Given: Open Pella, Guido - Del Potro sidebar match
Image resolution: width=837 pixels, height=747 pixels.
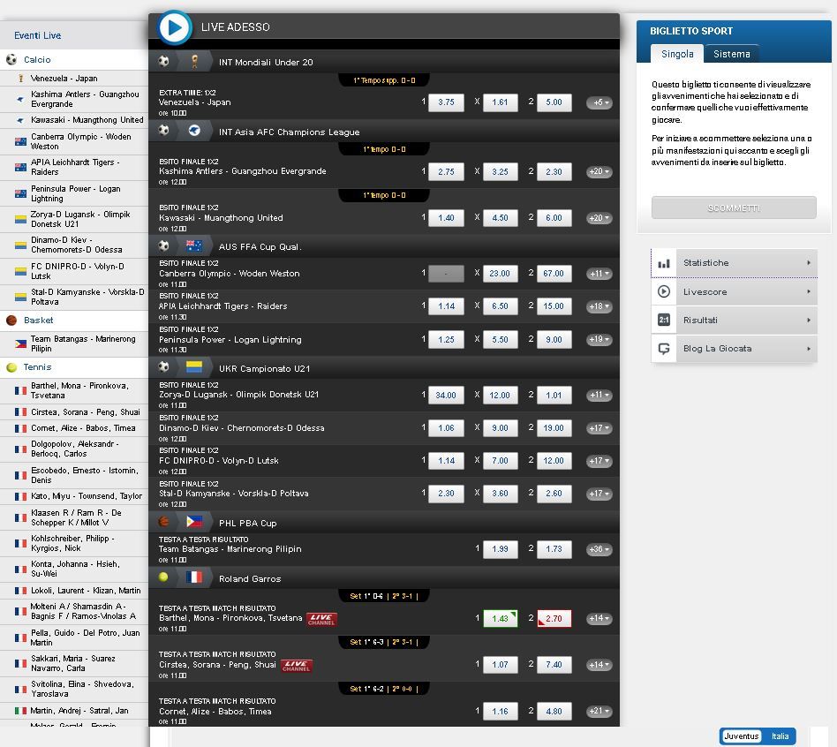Looking at the screenshot, I should [x=74, y=638].
